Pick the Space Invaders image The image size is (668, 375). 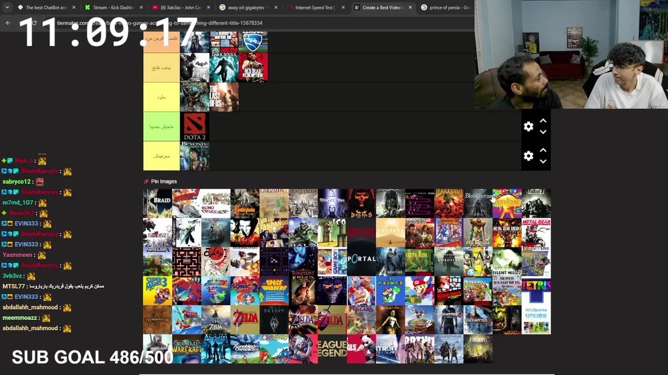click(274, 291)
